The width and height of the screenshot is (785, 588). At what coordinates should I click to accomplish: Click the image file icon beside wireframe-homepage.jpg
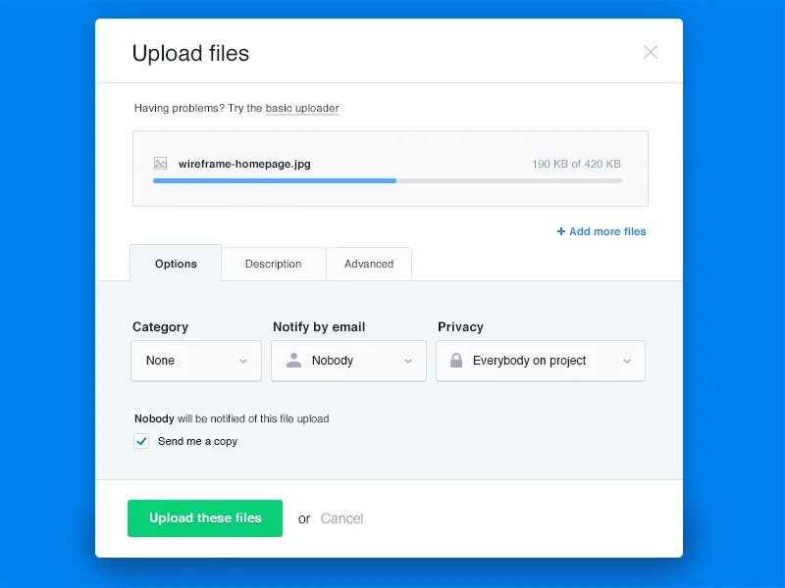click(160, 164)
